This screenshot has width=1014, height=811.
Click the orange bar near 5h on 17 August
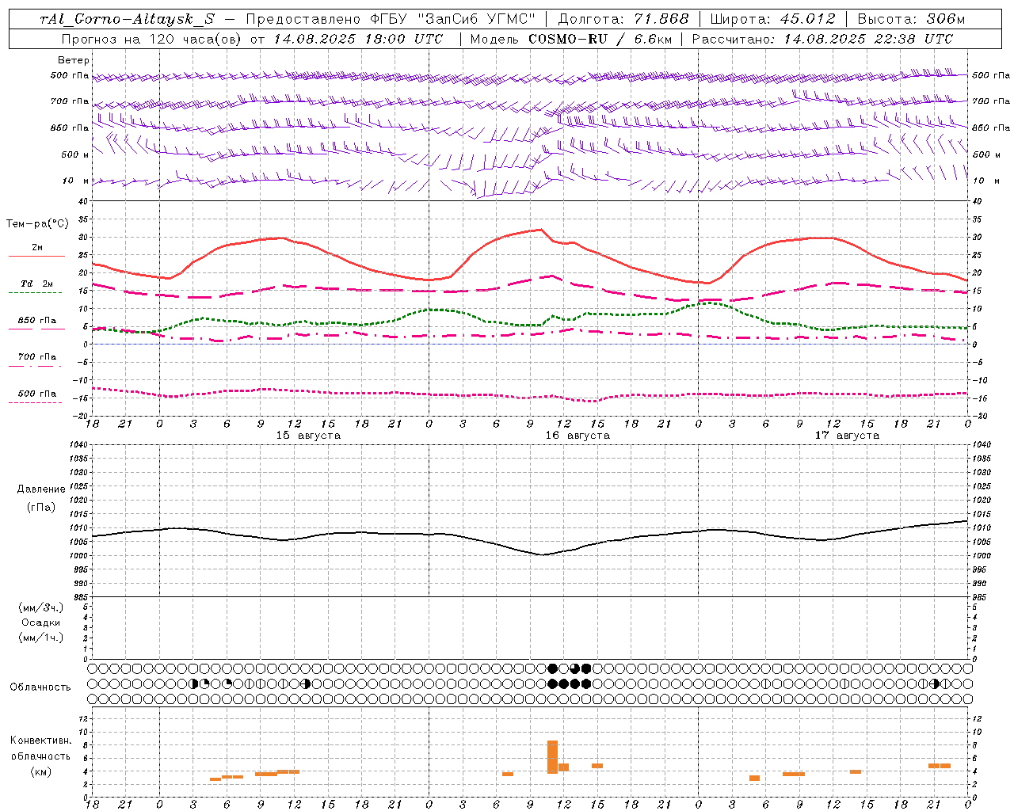[x=754, y=778]
